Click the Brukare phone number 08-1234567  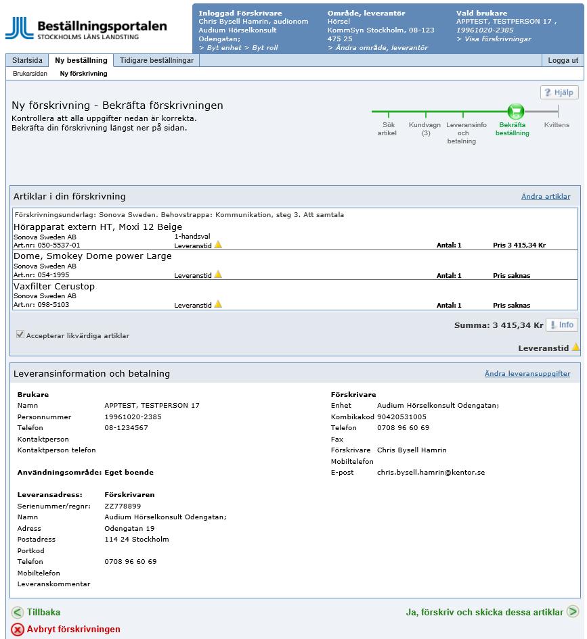[x=126, y=427]
